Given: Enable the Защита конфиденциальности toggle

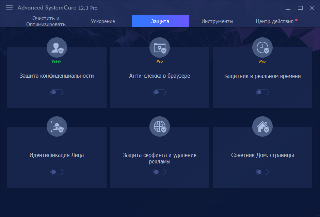Looking at the screenshot, I should click(57, 92).
